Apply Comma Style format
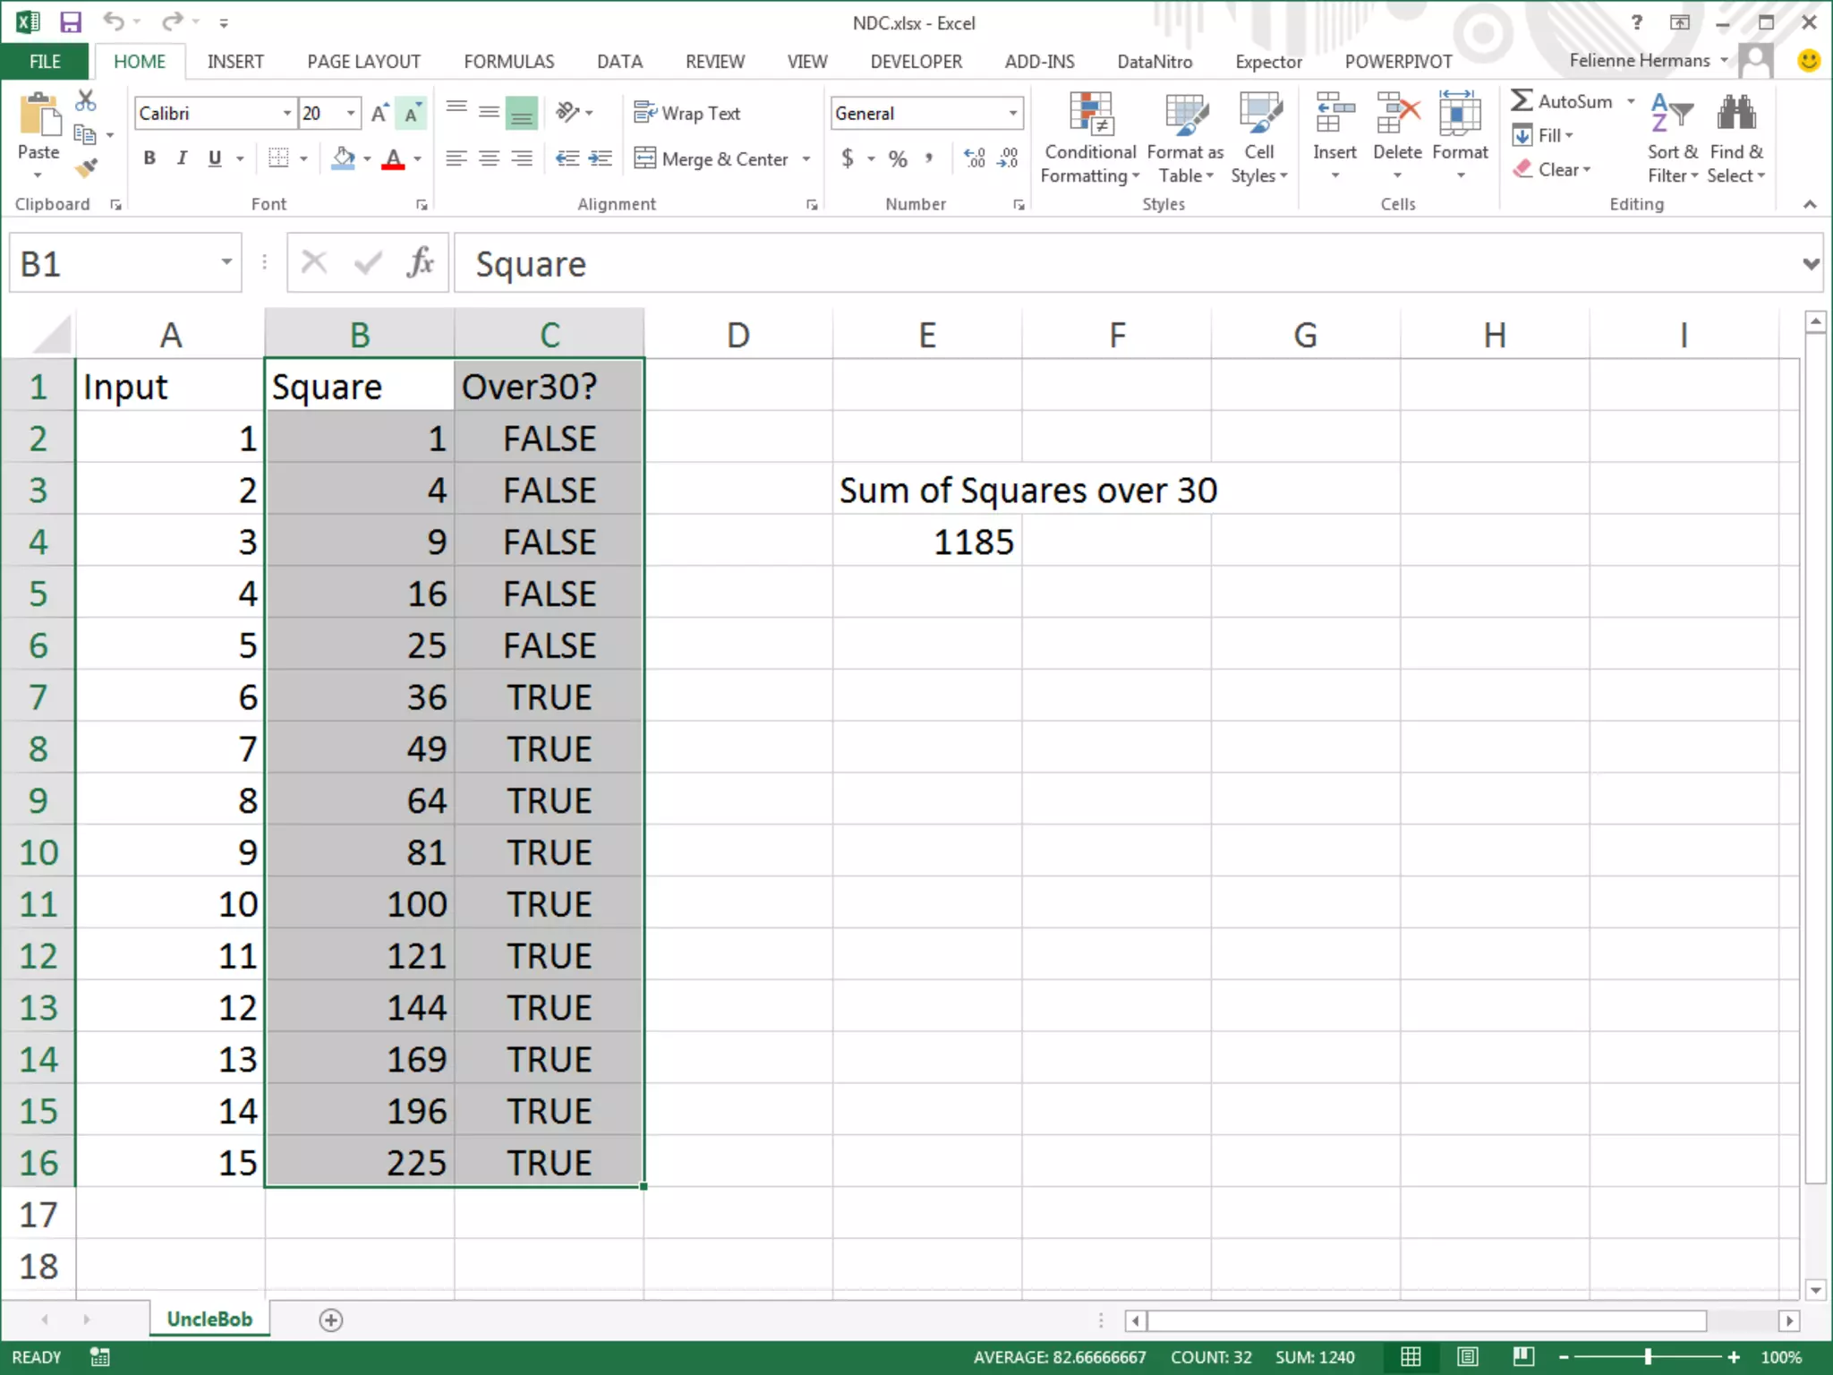This screenshot has height=1375, width=1833. (929, 158)
